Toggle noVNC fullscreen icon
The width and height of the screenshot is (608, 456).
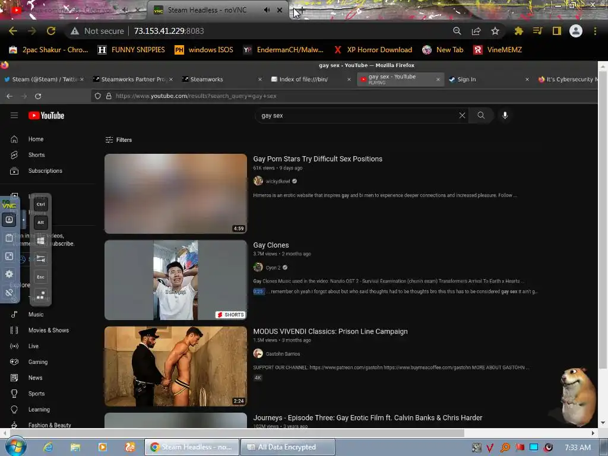coord(9,256)
